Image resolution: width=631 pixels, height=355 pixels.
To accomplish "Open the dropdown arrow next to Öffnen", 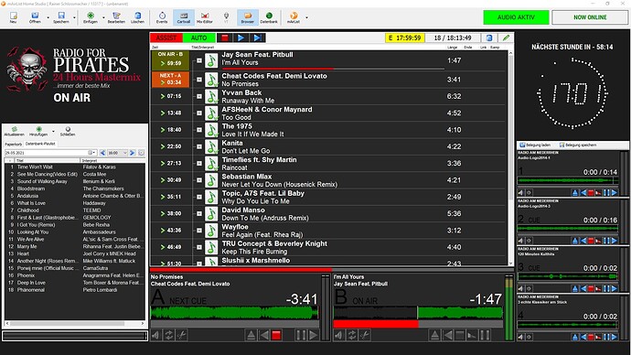I will [48, 17].
